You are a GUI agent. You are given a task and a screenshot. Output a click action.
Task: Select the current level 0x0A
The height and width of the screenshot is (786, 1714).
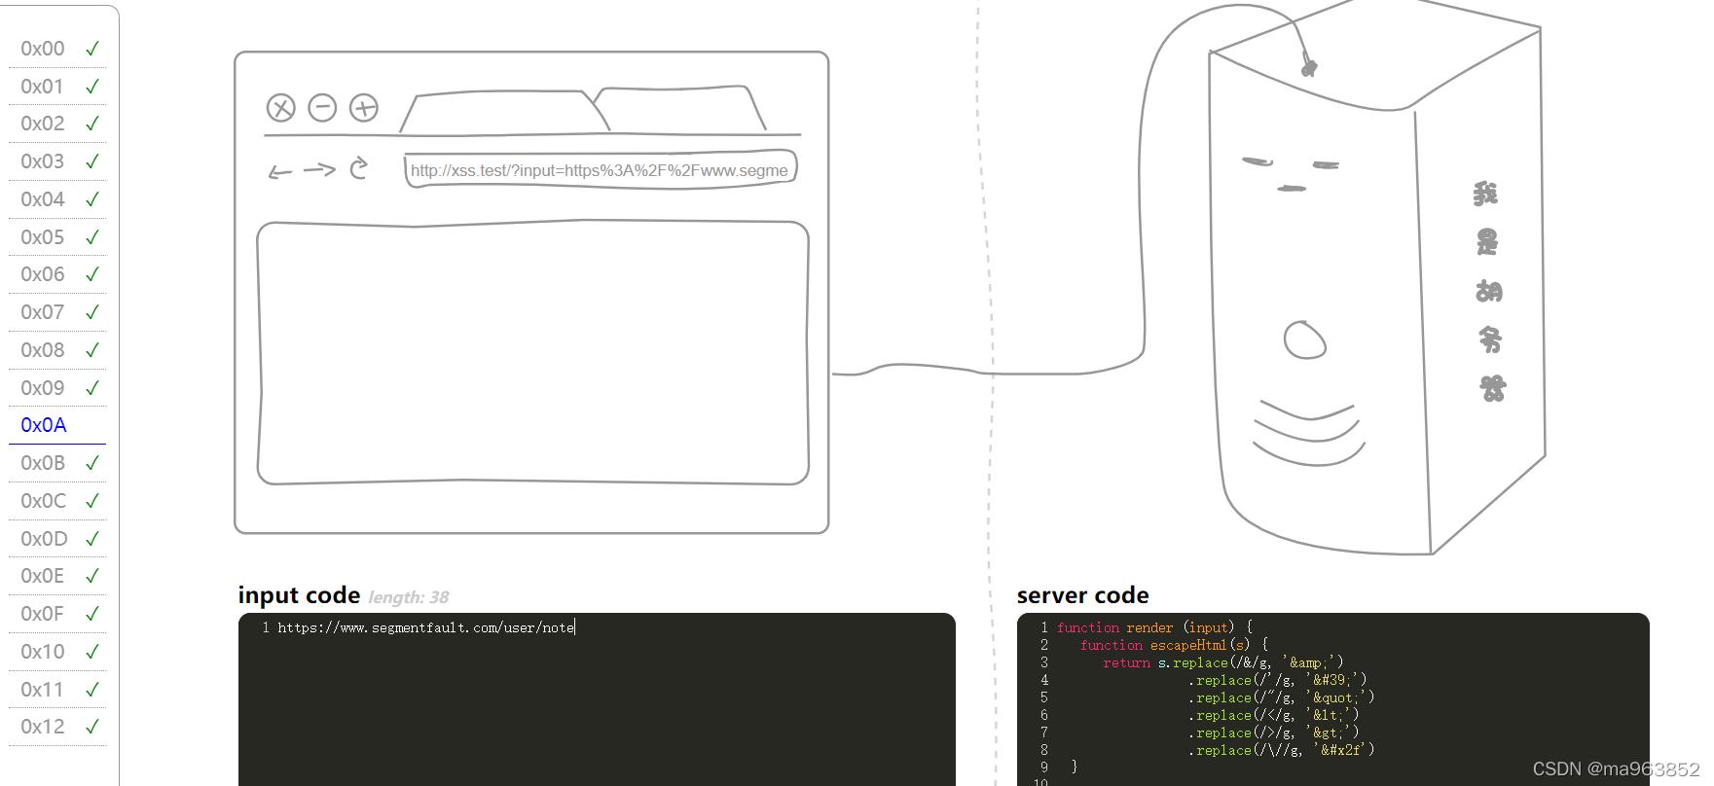pyautogui.click(x=57, y=425)
